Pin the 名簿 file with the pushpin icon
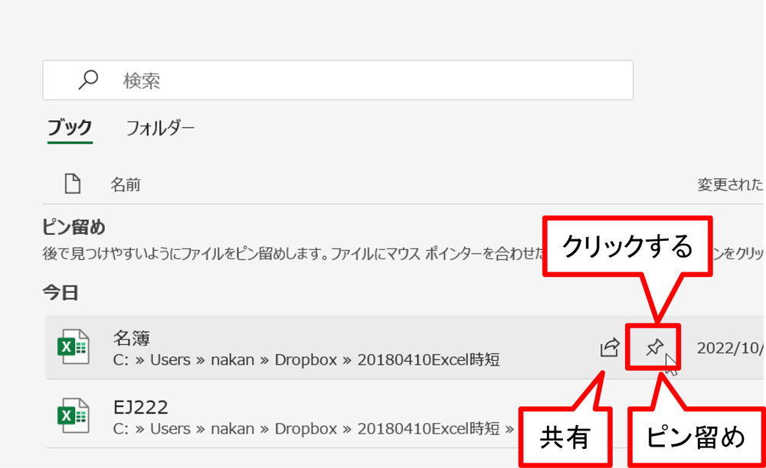This screenshot has height=468, width=766. pos(654,348)
